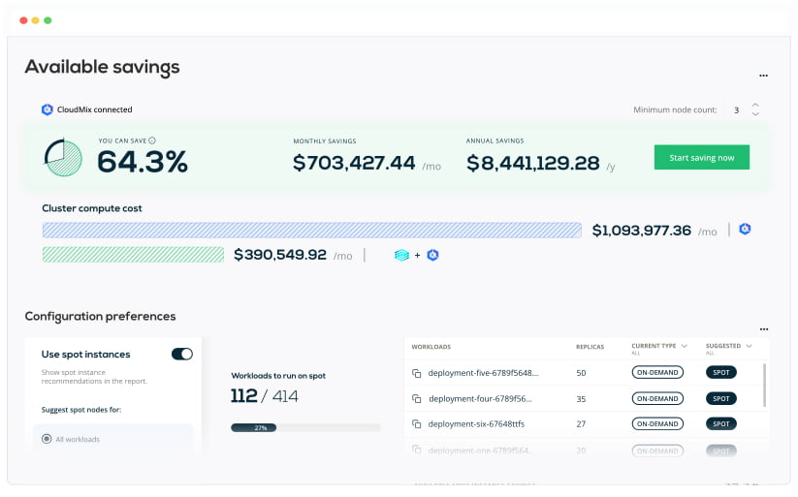The image size is (798, 497).
Task: Click the teal stacked-layers icon
Action: pyautogui.click(x=401, y=255)
